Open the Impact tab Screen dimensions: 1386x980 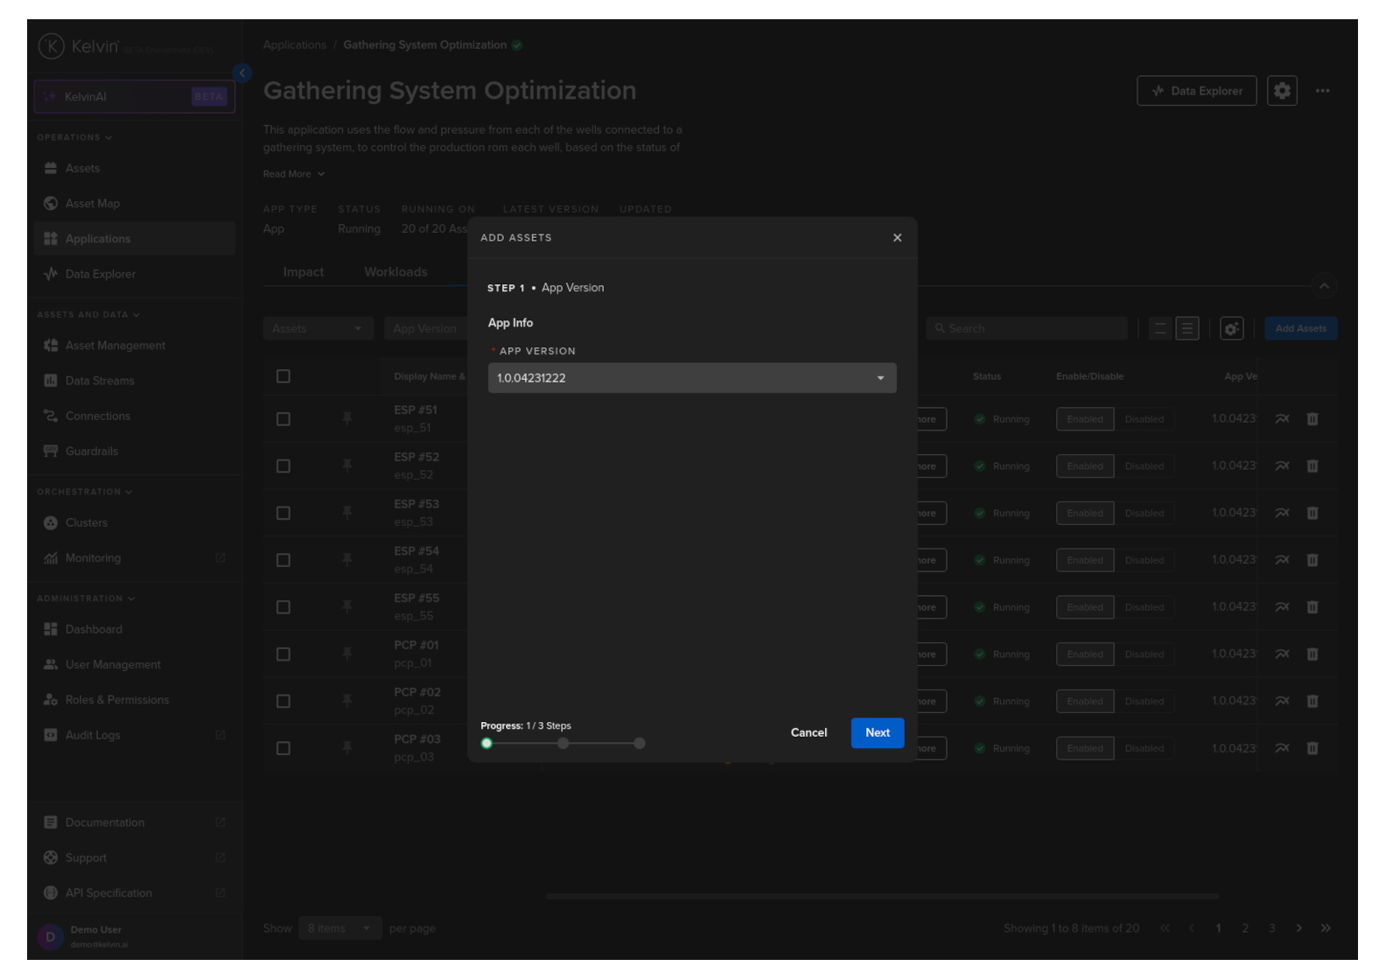tap(303, 272)
